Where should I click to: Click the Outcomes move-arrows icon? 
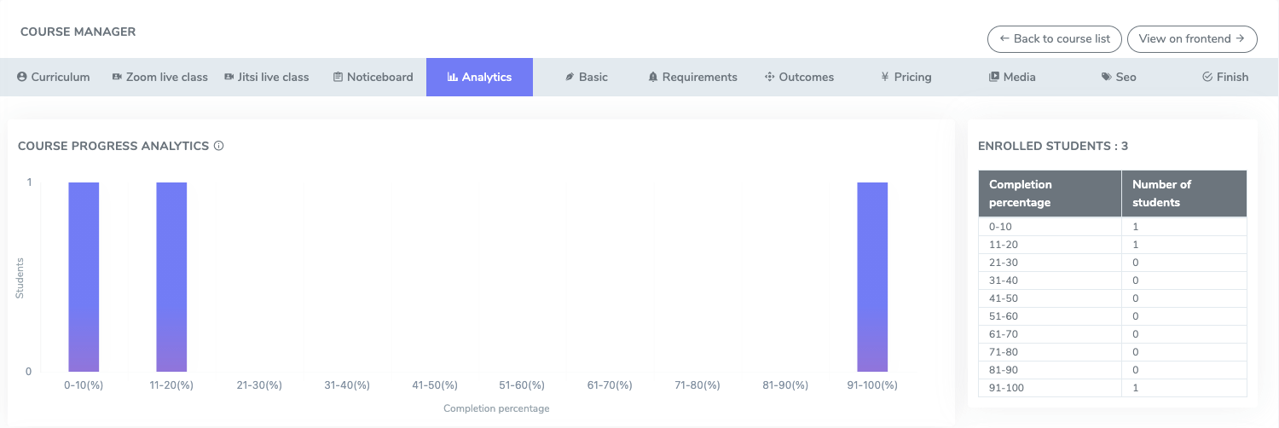[x=770, y=77]
